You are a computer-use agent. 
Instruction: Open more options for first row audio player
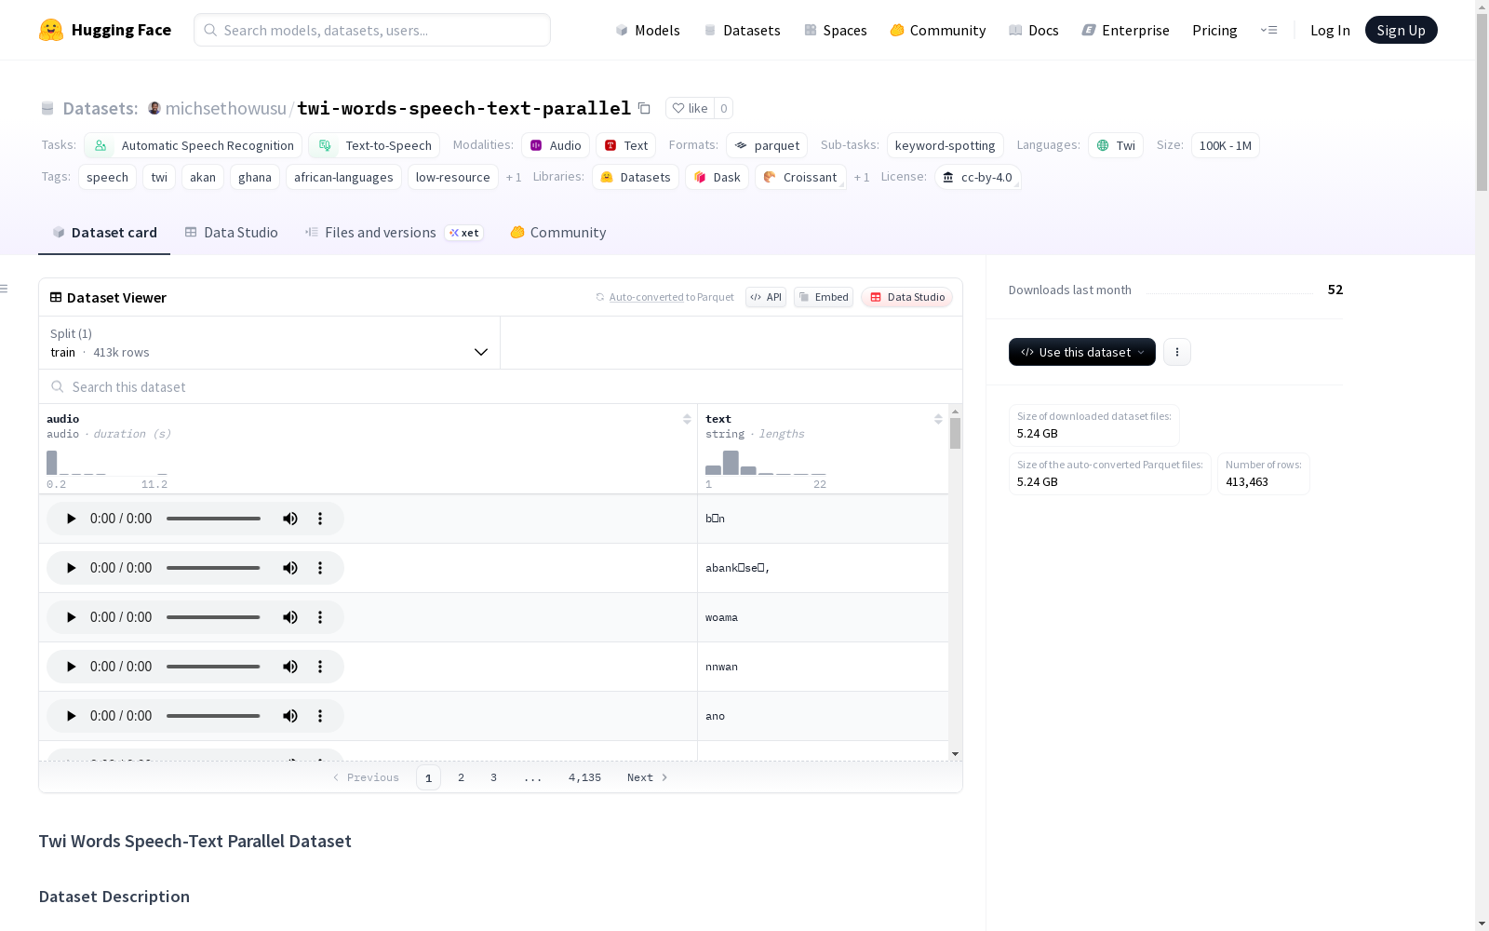(320, 519)
